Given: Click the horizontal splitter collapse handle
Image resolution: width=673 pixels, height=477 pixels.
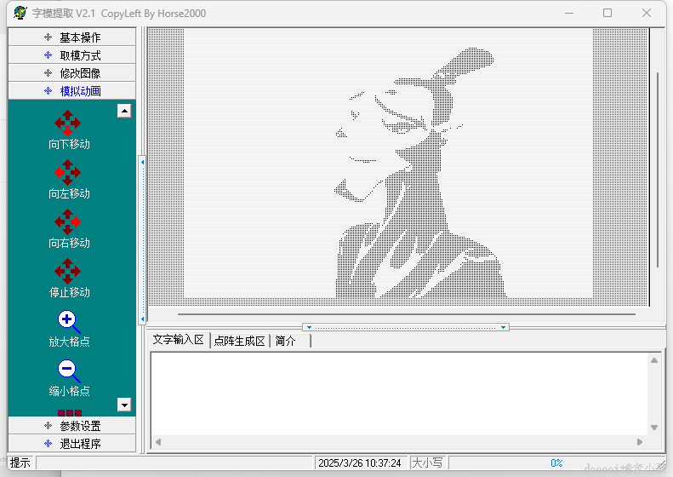Looking at the screenshot, I should (406, 327).
